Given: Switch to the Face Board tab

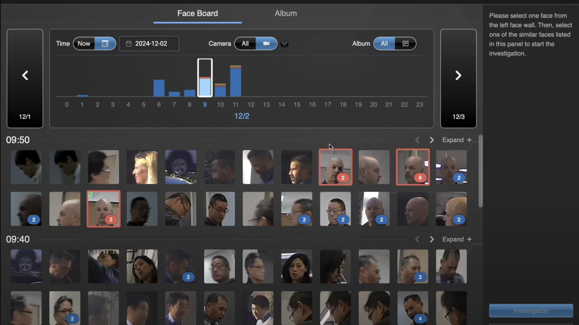Looking at the screenshot, I should pos(197,14).
